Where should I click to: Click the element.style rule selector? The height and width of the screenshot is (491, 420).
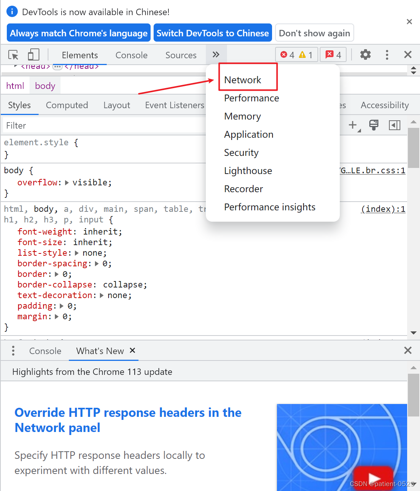coord(36,143)
